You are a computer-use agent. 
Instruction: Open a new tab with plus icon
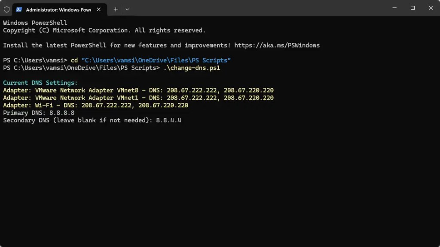pos(116,9)
